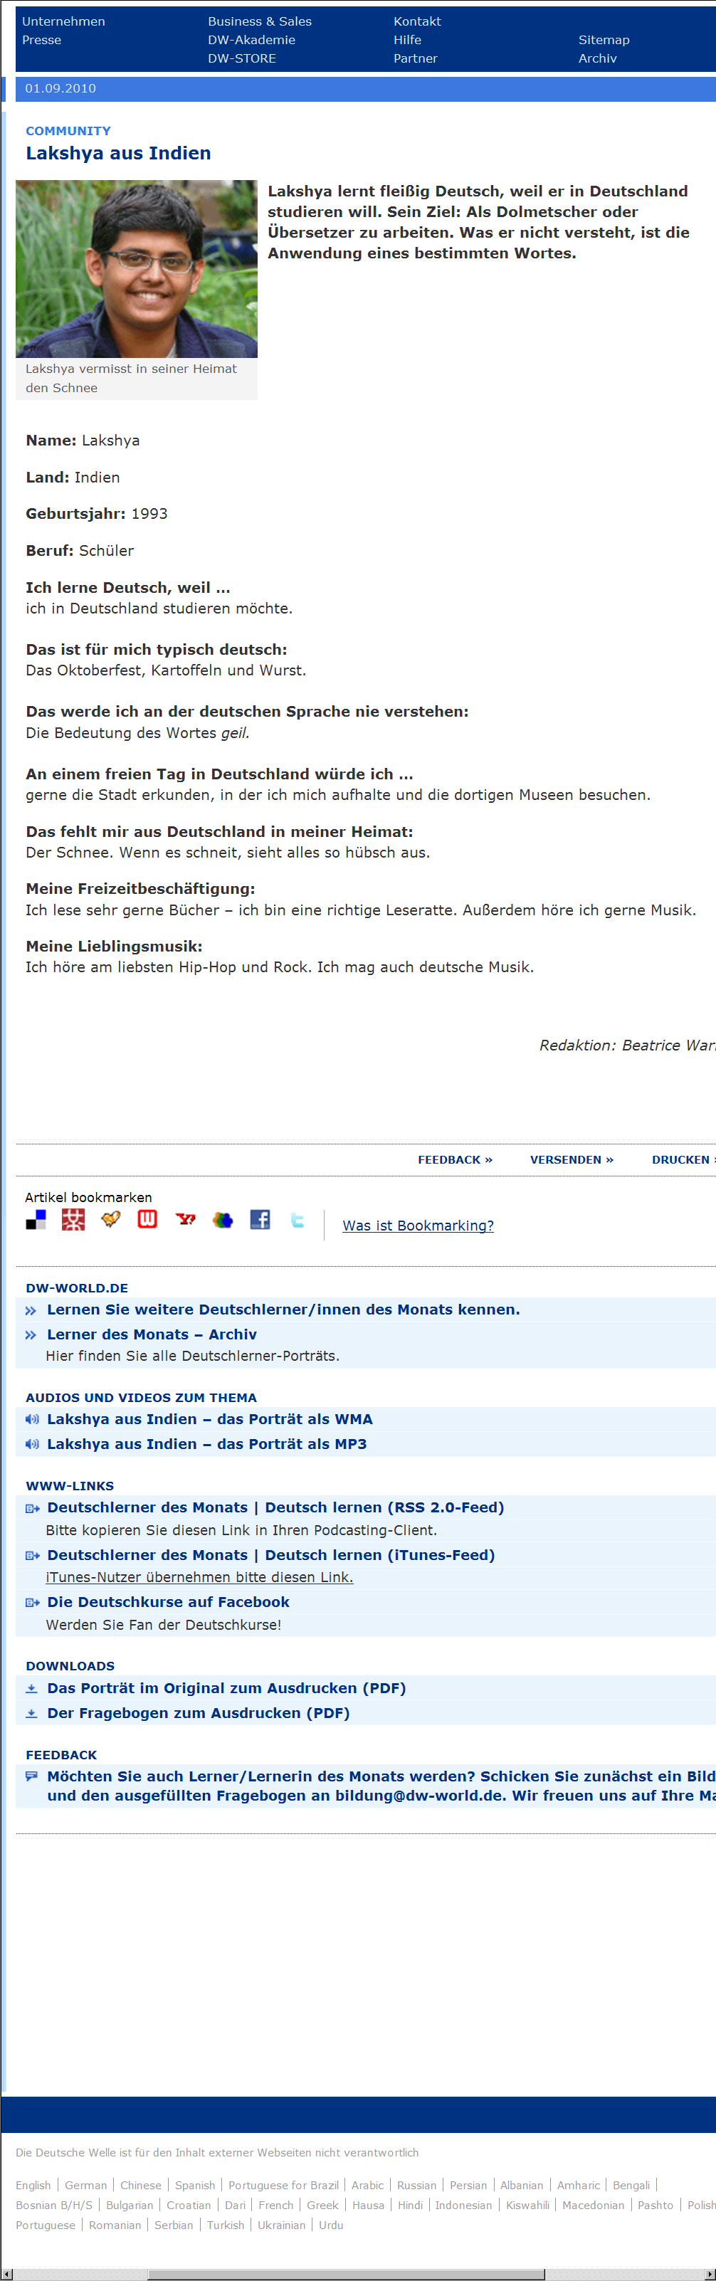Open Hilfe in the top navigation
716x2281 pixels.
[x=407, y=40]
